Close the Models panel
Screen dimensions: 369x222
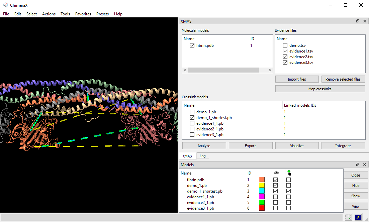click(365, 164)
